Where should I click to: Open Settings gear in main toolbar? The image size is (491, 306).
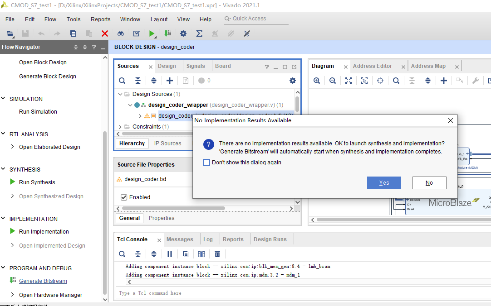point(183,33)
